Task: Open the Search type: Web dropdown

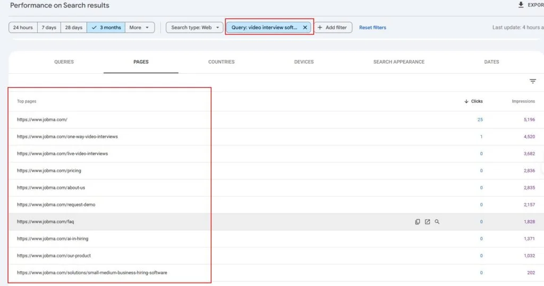Action: 194,28
